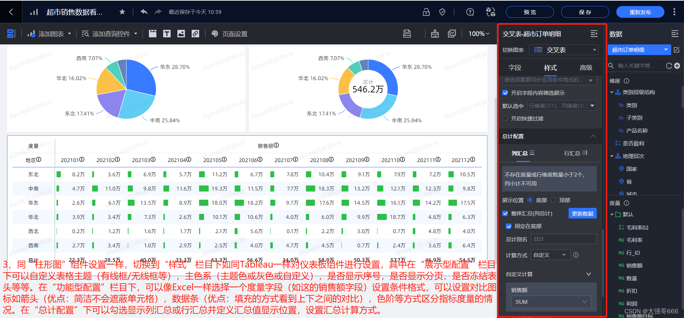The image size is (684, 318).
Task: Select the 列汇总 tab
Action: (523, 153)
